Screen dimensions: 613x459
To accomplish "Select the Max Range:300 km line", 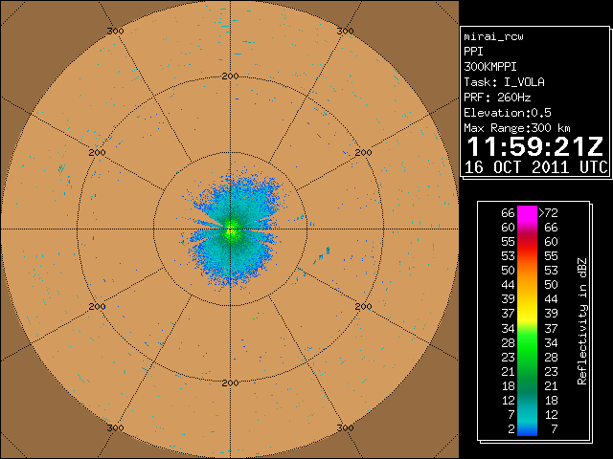I will 517,128.
